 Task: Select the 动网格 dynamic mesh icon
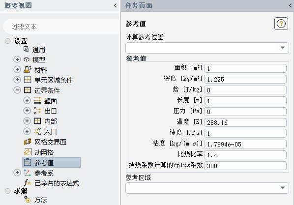point(28,152)
